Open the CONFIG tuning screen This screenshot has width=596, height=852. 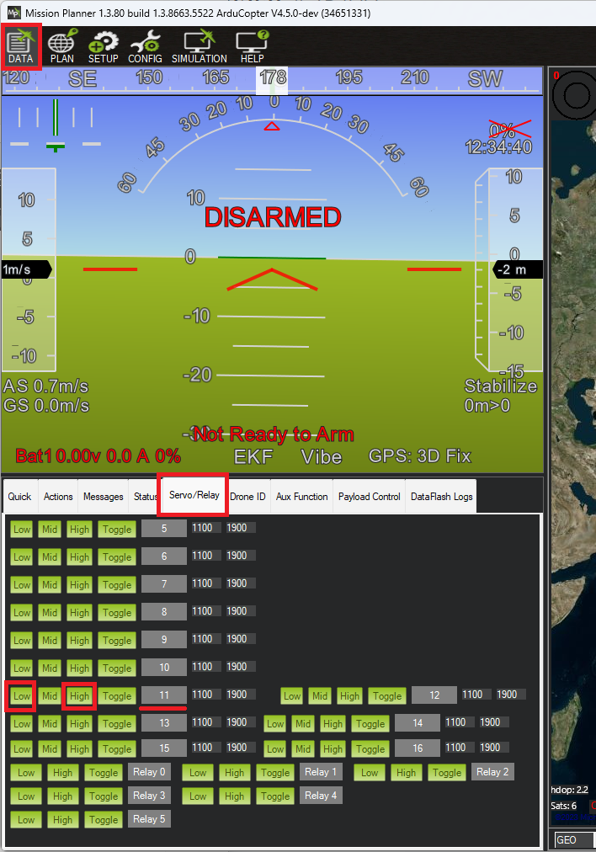coord(145,47)
